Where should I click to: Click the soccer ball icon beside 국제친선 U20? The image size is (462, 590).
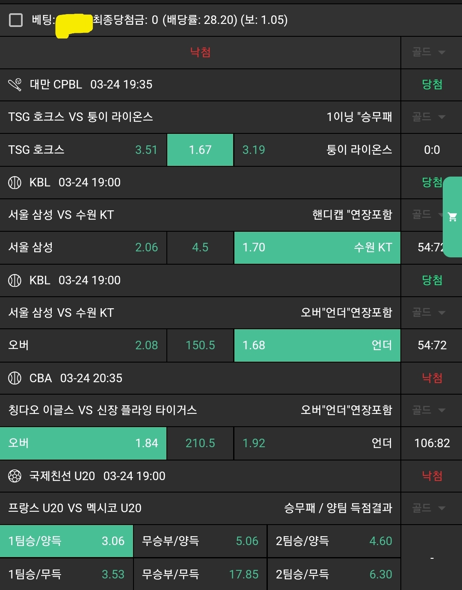tap(15, 476)
